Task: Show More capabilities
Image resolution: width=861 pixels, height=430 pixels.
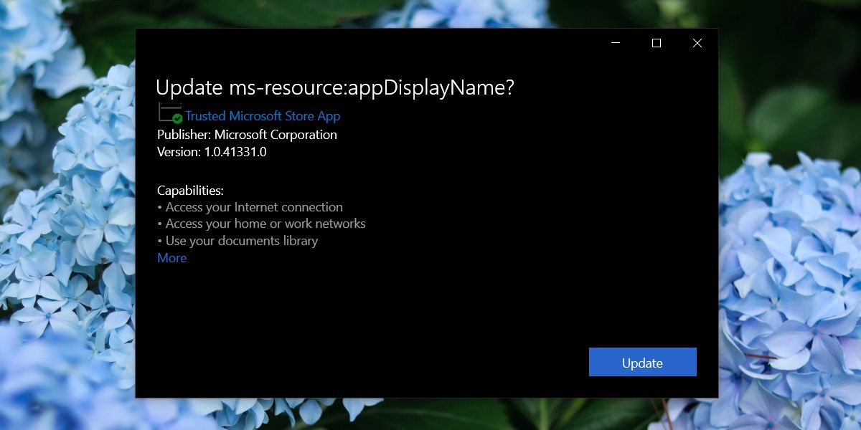Action: pyautogui.click(x=172, y=258)
